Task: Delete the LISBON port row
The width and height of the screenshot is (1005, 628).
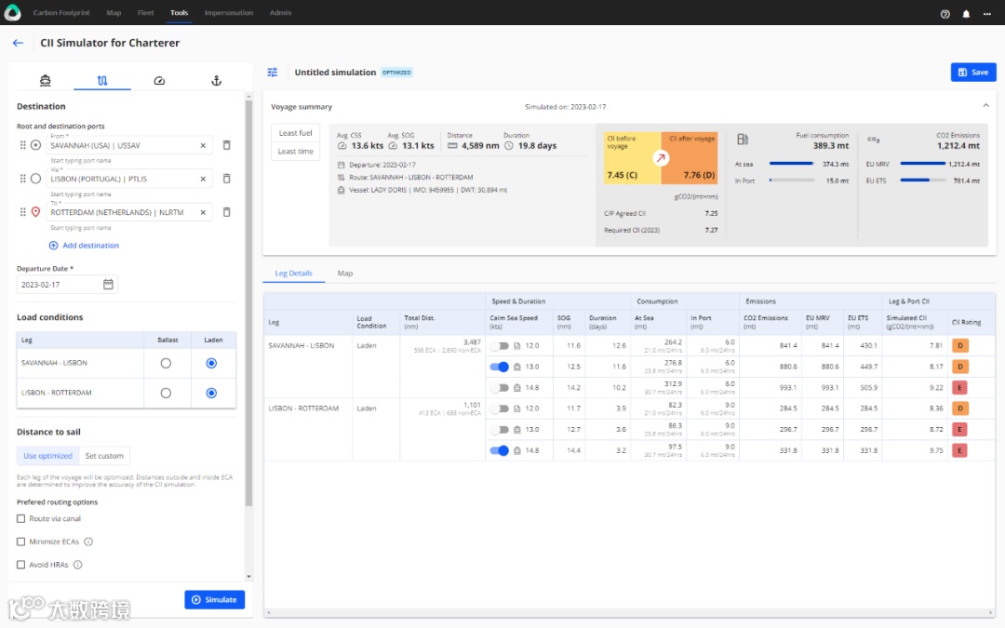Action: [x=226, y=178]
